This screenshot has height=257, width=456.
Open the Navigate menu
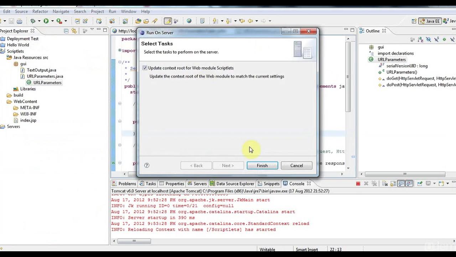pyautogui.click(x=61, y=11)
